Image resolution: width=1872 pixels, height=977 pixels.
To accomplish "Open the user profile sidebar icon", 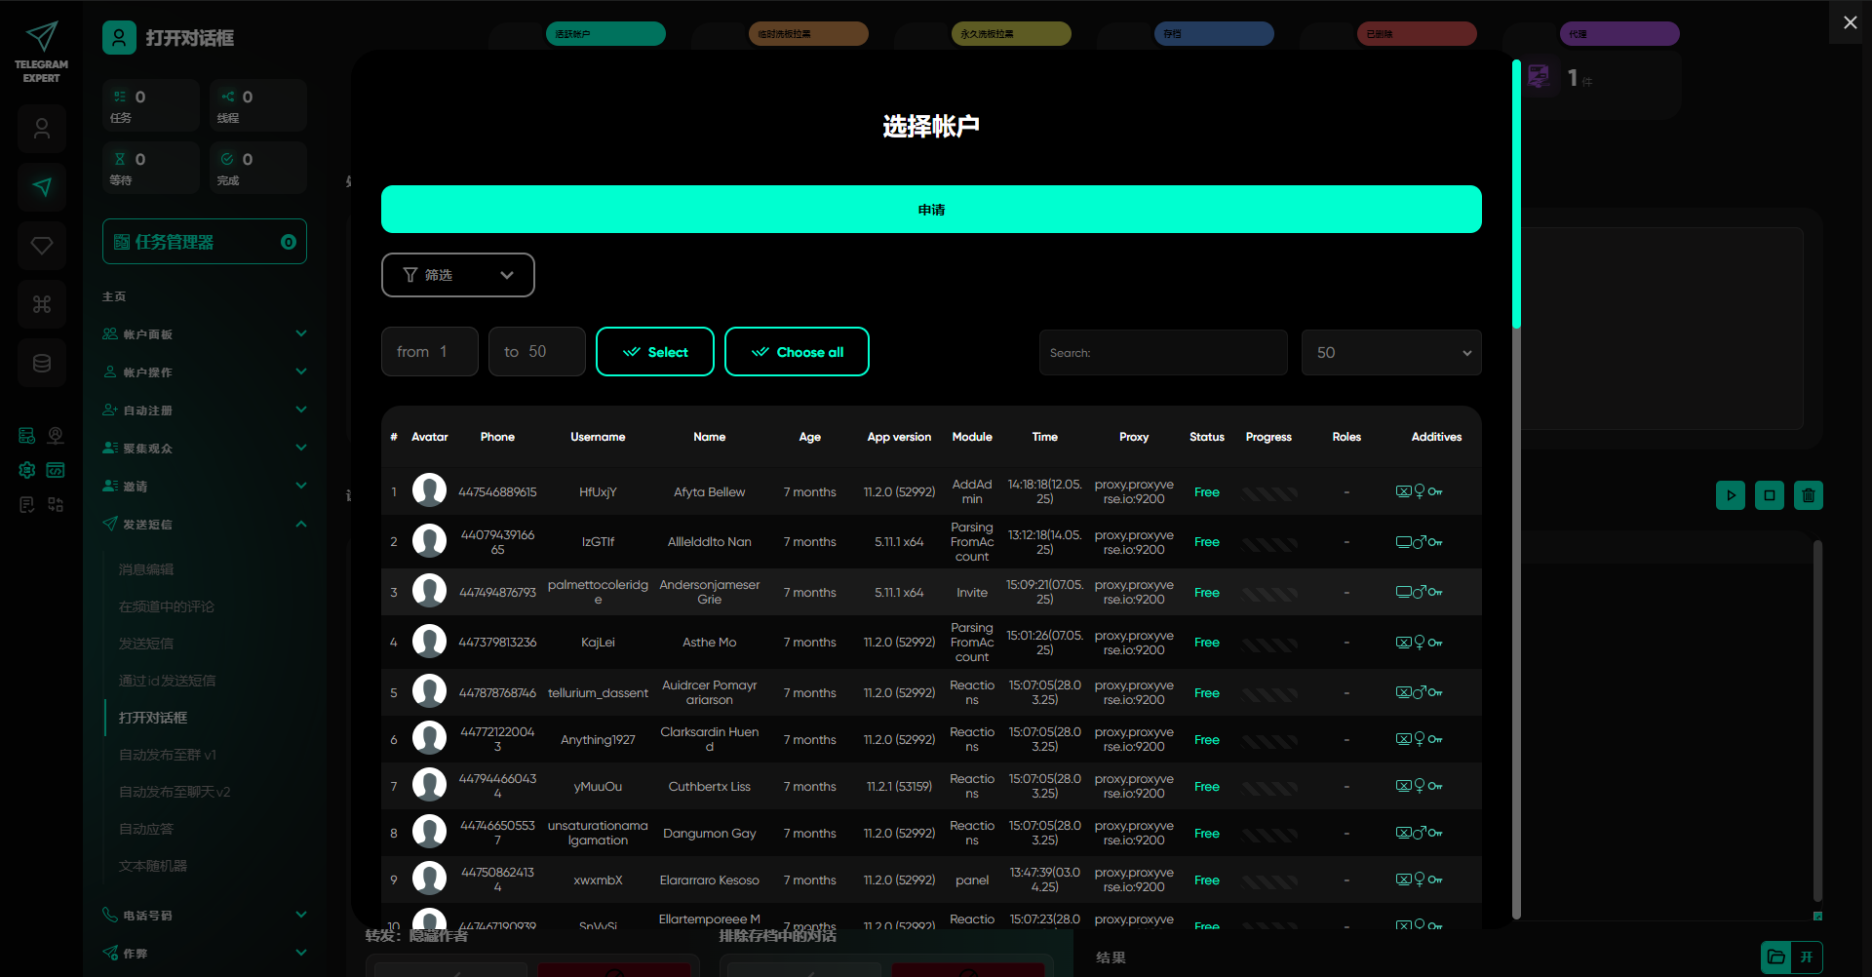I will click(42, 129).
